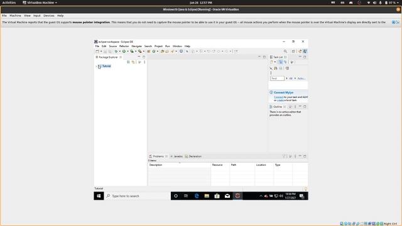Click Activities in the Ubuntu top bar
The image size is (402, 226).
[x=9, y=3]
